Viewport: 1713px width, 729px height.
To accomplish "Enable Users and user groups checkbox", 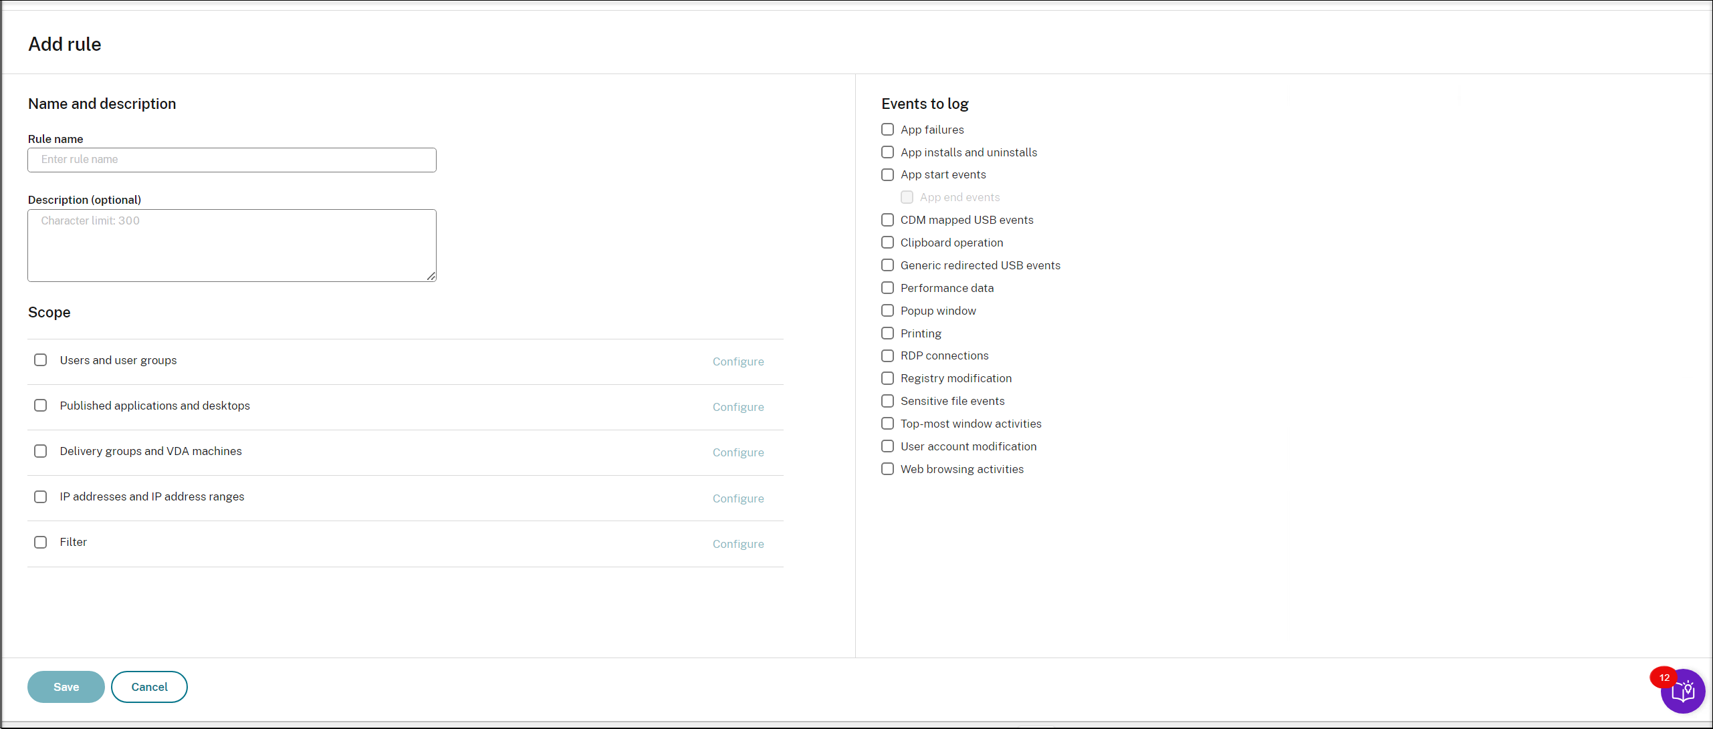I will pos(41,359).
